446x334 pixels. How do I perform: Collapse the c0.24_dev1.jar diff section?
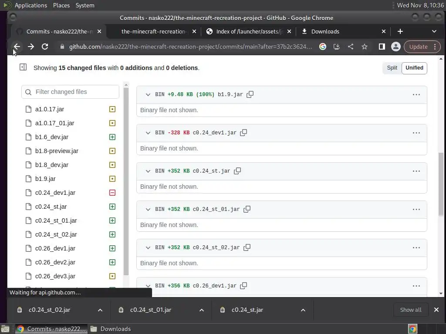coord(148,133)
